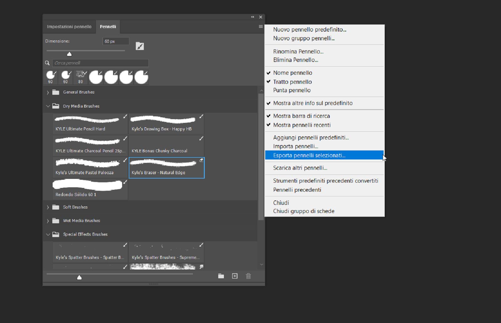Viewport: 501px width, 323px height.
Task: Select Kyle's Ultimate Pastel Palooza brush
Action: click(x=90, y=167)
